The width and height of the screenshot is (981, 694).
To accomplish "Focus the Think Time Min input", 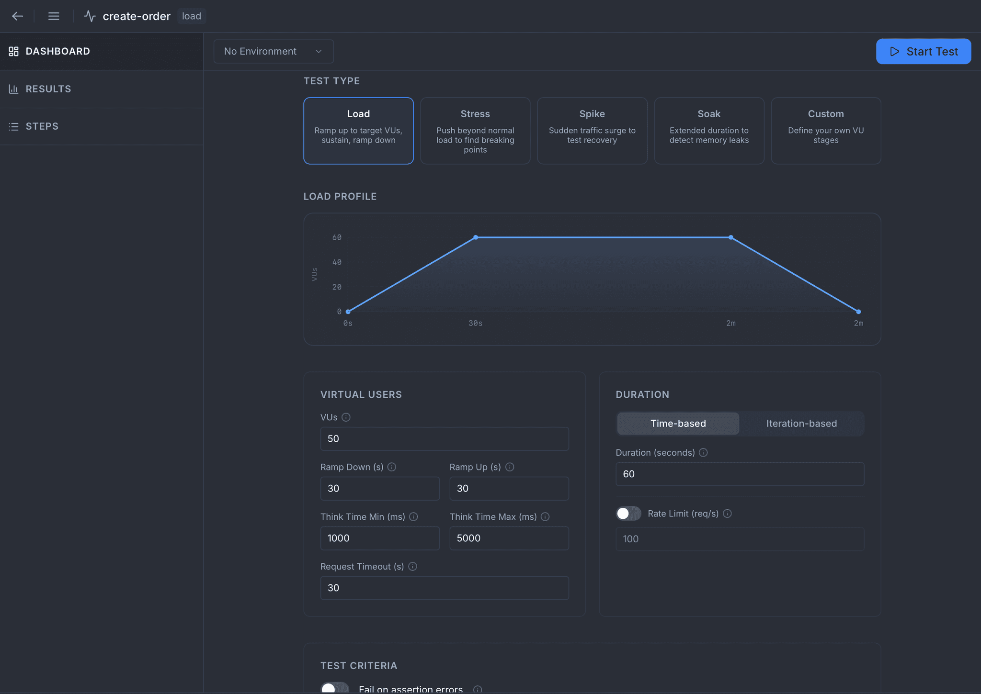I will (380, 538).
